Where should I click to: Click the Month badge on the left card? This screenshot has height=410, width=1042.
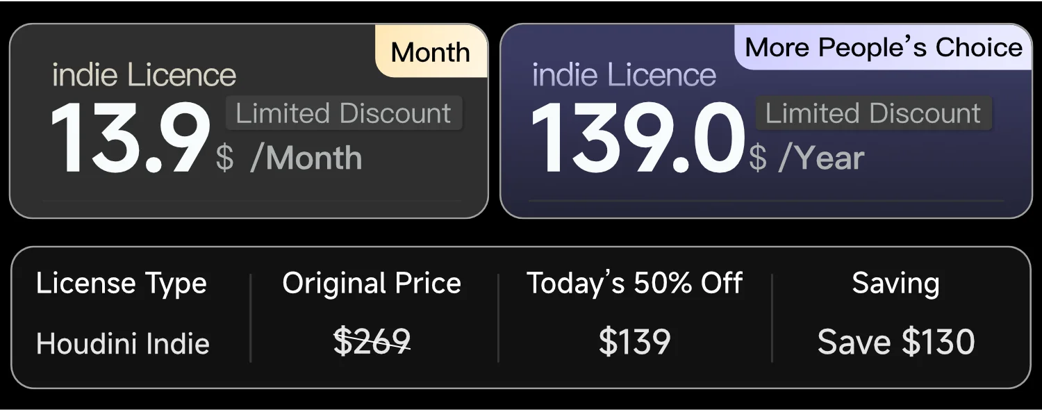coord(431,51)
